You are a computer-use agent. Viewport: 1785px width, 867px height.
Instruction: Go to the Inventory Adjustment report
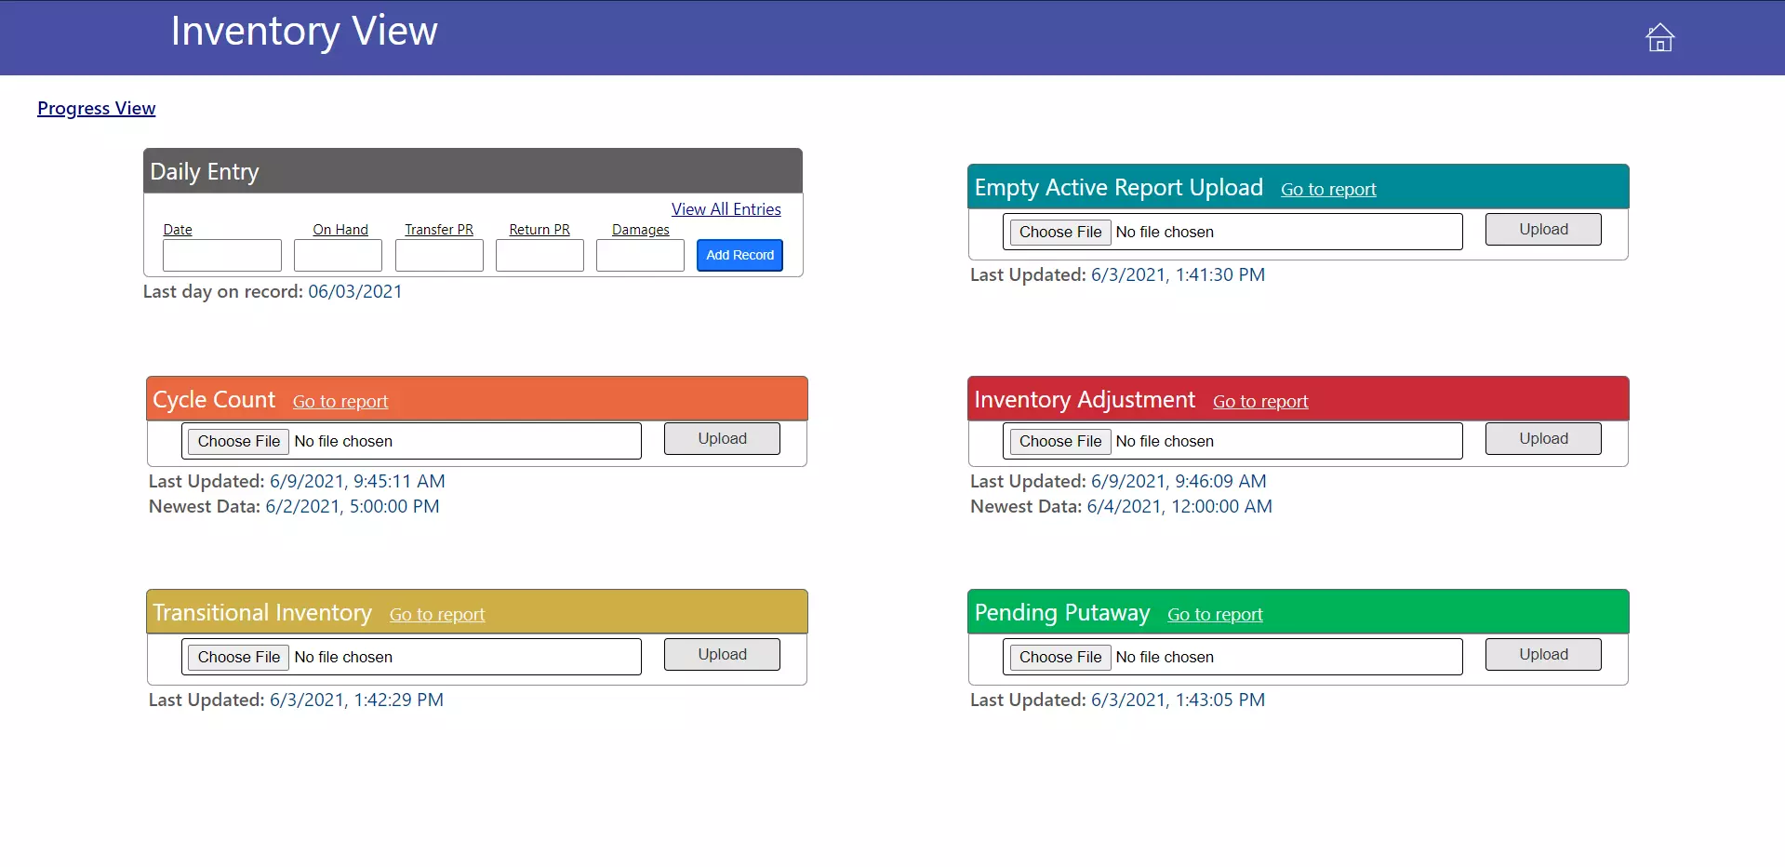point(1259,402)
